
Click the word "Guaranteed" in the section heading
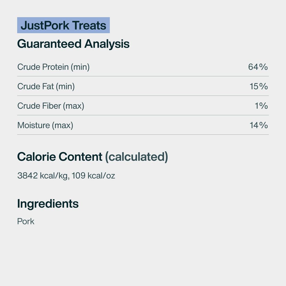(49, 44)
